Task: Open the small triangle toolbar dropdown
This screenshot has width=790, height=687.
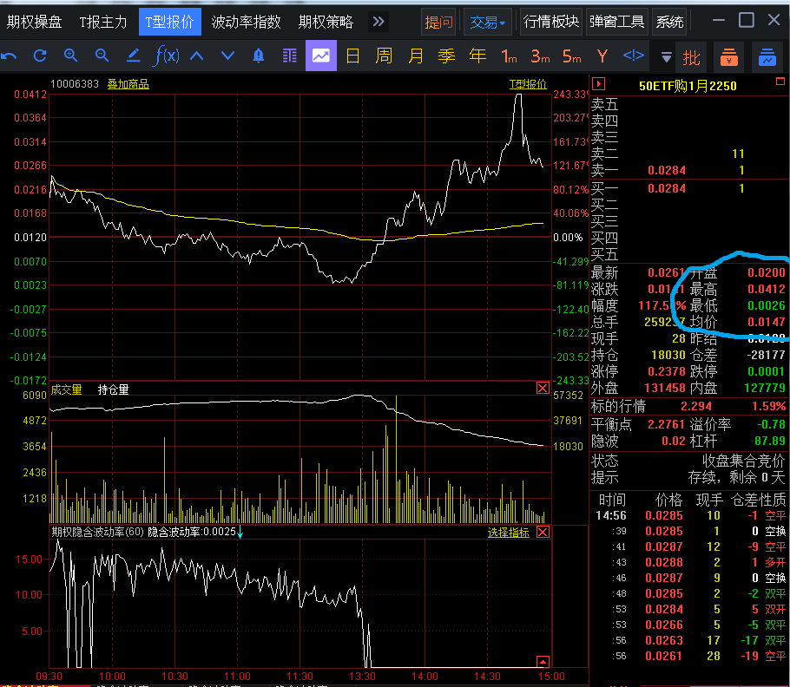Action: click(666, 58)
